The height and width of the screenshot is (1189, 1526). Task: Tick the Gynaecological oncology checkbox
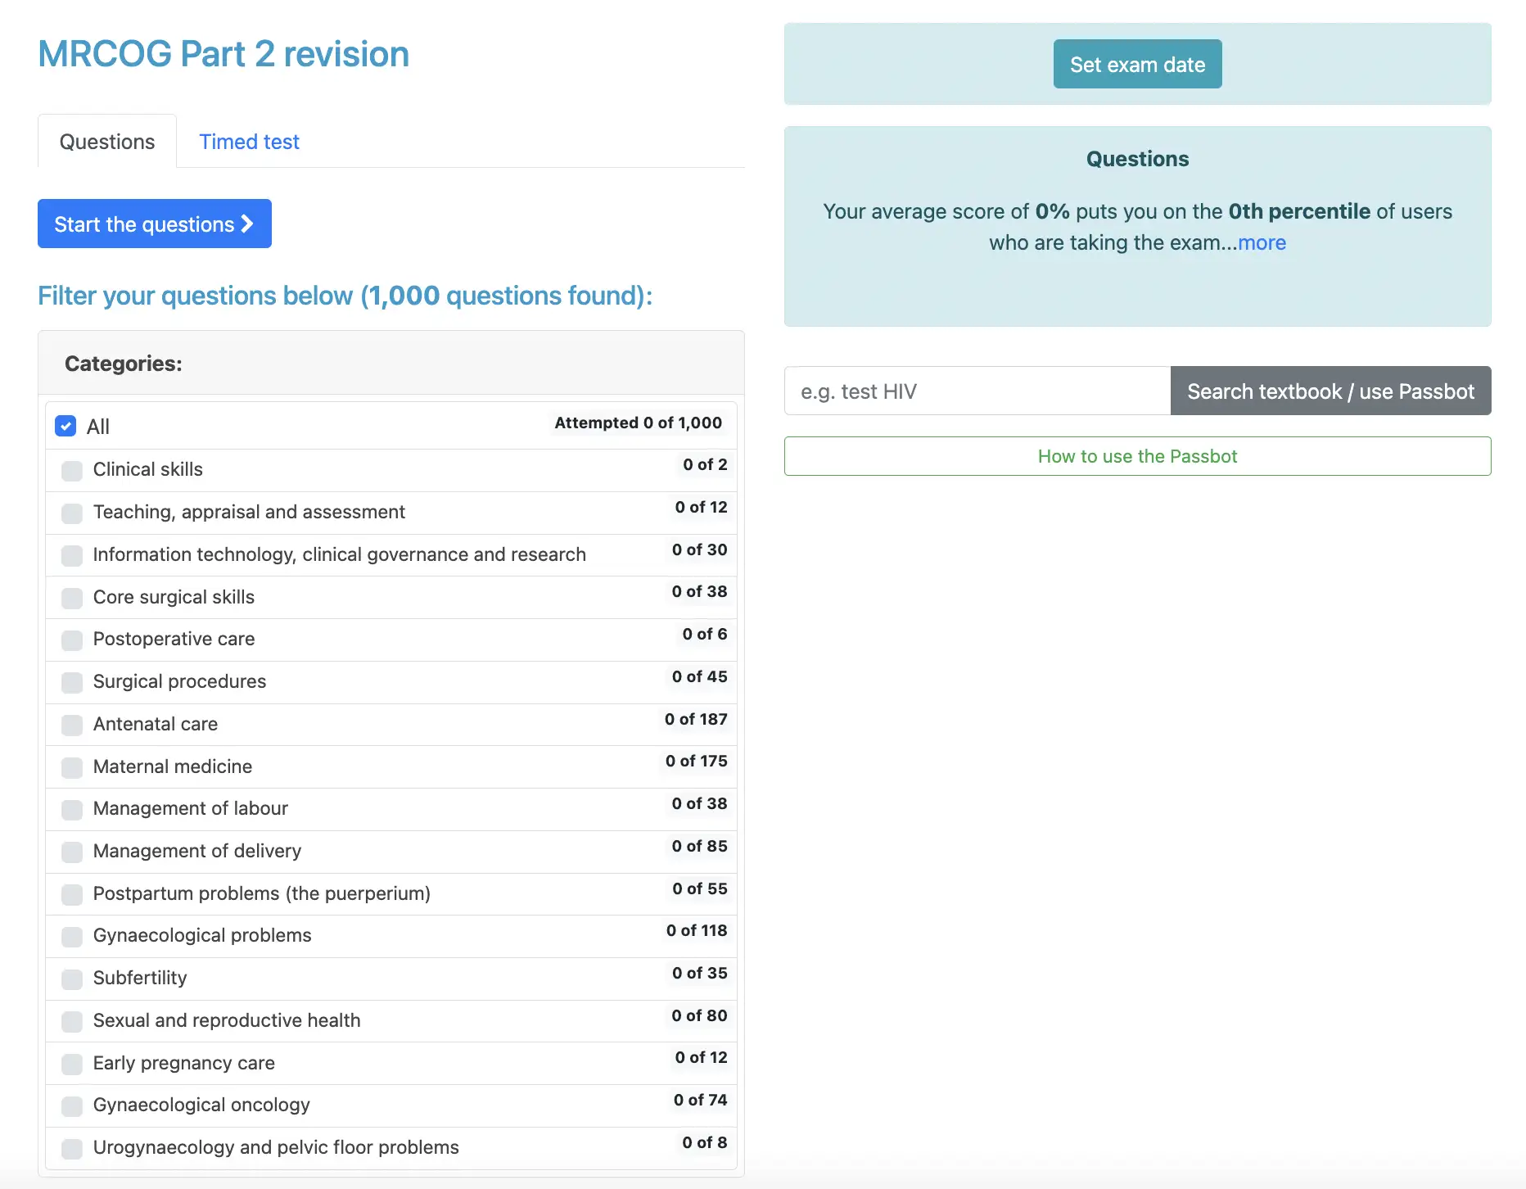point(72,1106)
